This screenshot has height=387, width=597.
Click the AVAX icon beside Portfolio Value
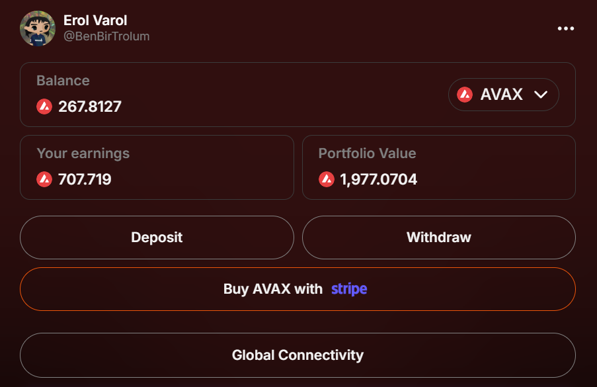tap(327, 179)
